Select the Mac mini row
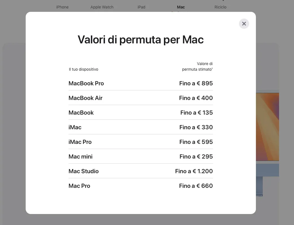 (x=80, y=157)
